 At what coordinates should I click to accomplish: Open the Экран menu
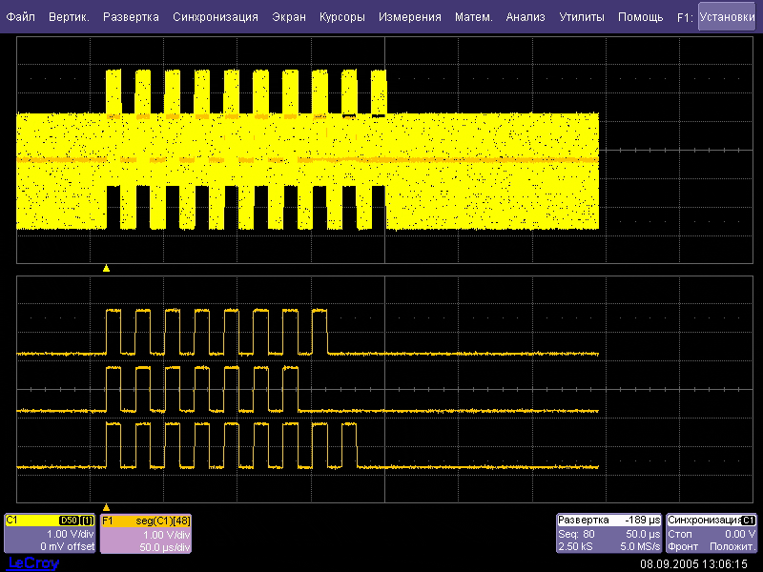click(x=289, y=17)
